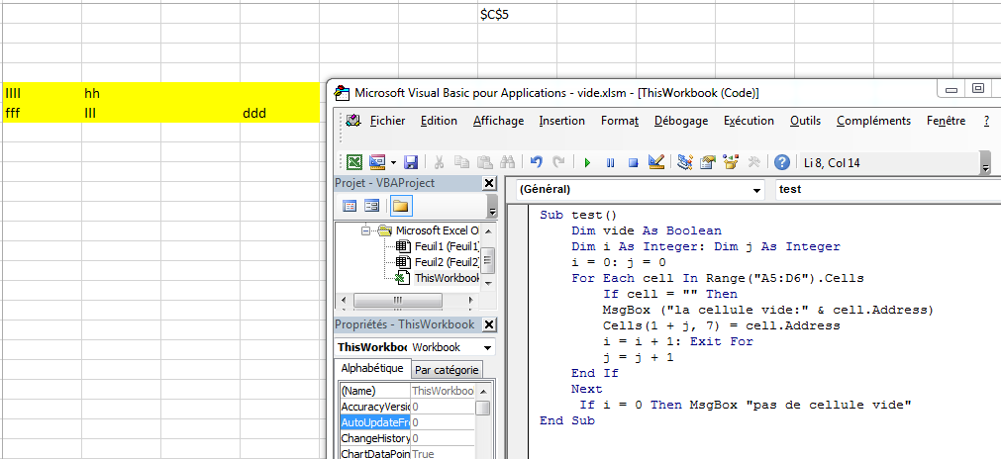The height and width of the screenshot is (459, 1001).
Task: Open the Format menu
Action: pyautogui.click(x=619, y=121)
